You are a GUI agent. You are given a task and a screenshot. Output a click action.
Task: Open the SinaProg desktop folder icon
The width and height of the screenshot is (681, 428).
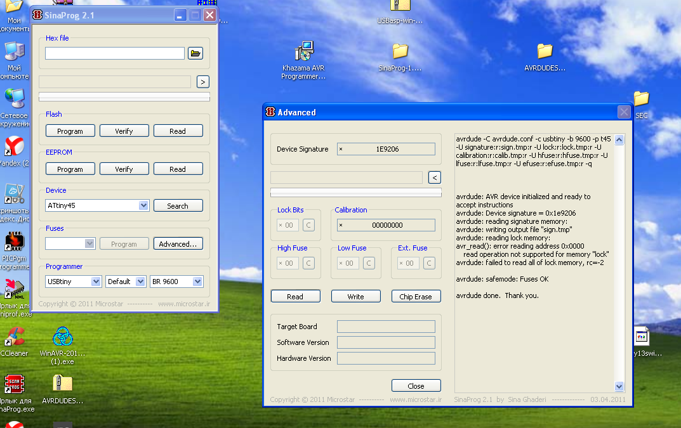(400, 52)
